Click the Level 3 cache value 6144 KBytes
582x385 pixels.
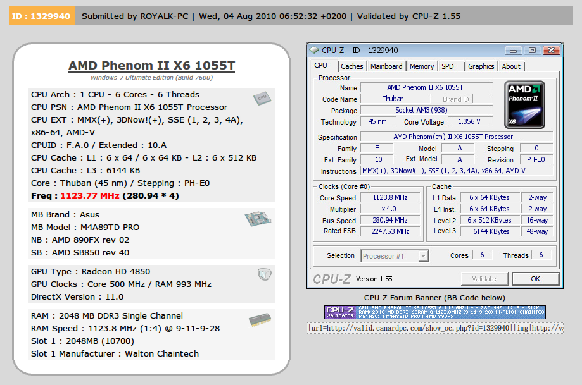[490, 231]
